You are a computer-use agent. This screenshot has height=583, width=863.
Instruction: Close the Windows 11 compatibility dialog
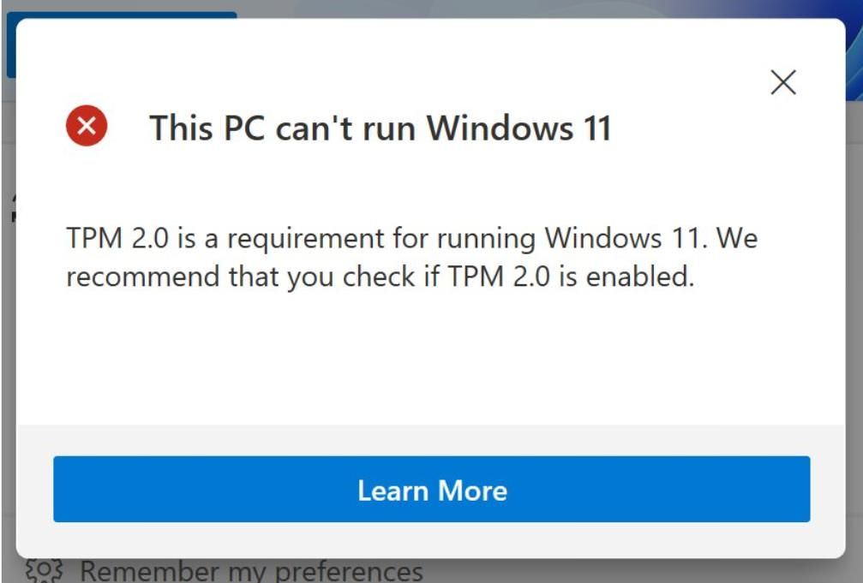(x=783, y=82)
